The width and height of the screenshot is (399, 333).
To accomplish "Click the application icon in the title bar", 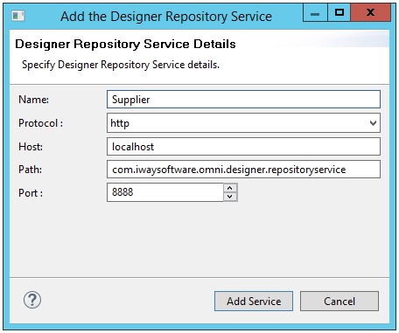I will point(18,16).
